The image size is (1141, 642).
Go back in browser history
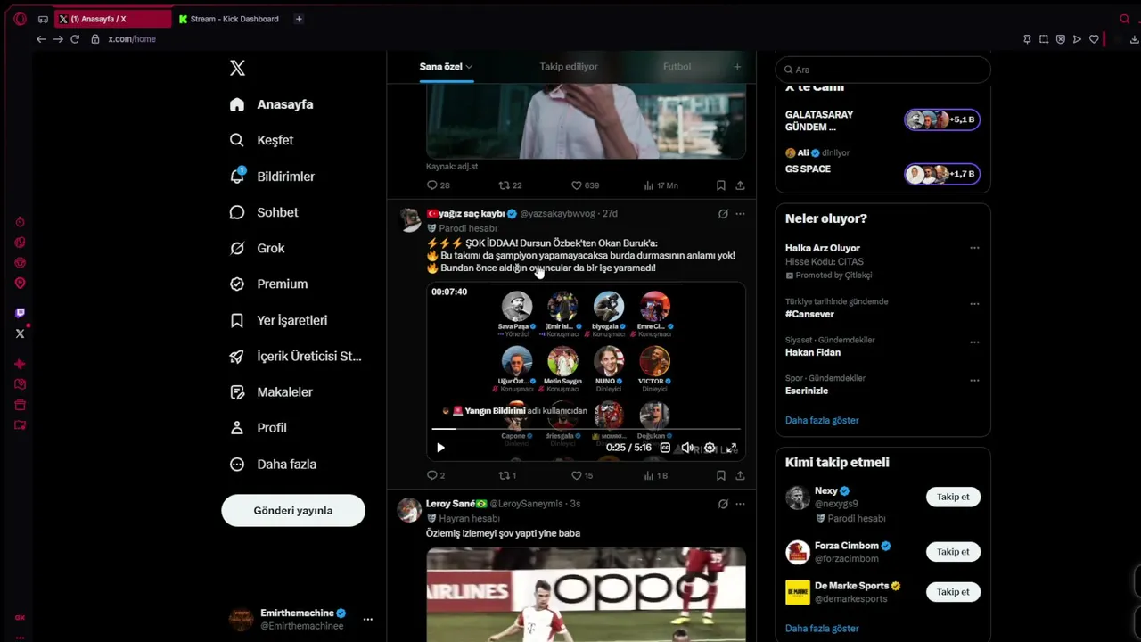coord(41,39)
